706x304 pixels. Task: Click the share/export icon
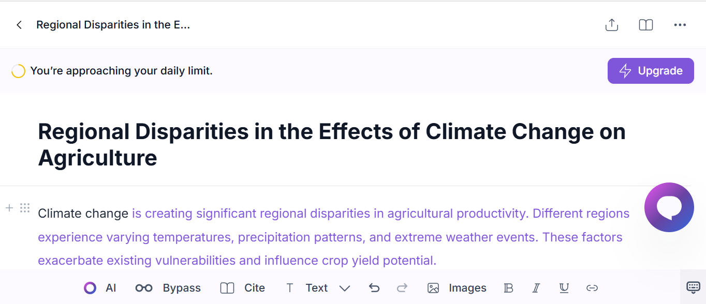[612, 25]
